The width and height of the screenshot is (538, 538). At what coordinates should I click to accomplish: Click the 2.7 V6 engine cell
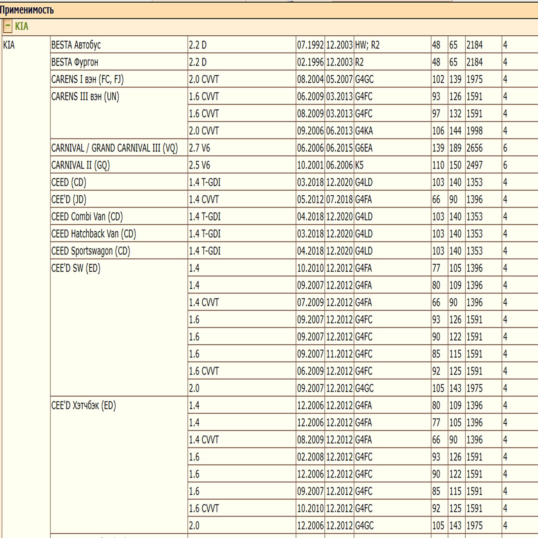(x=199, y=148)
